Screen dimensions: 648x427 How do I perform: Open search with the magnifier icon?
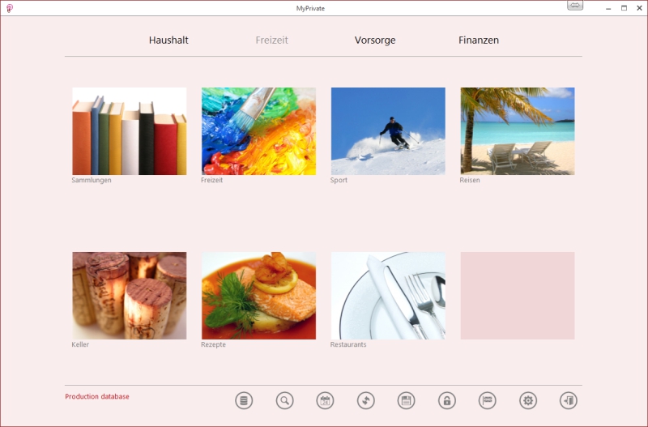pos(284,400)
